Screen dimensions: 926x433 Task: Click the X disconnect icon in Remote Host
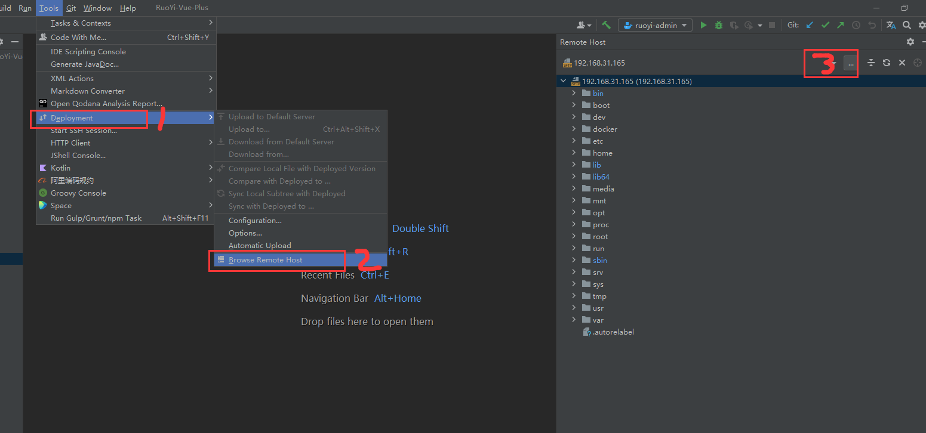click(902, 63)
